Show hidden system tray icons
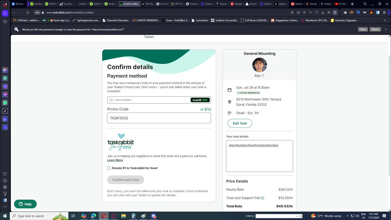This screenshot has height=220, width=391. (x=347, y=216)
